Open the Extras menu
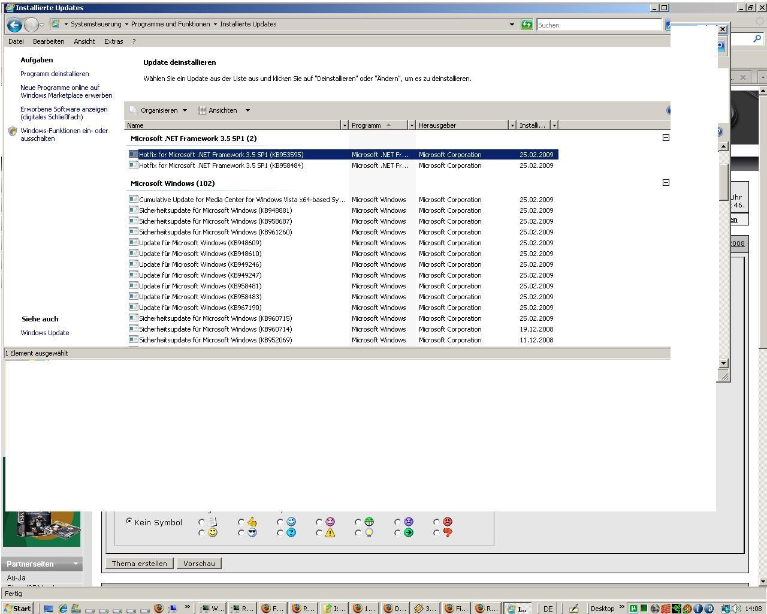The image size is (767, 614). (113, 41)
